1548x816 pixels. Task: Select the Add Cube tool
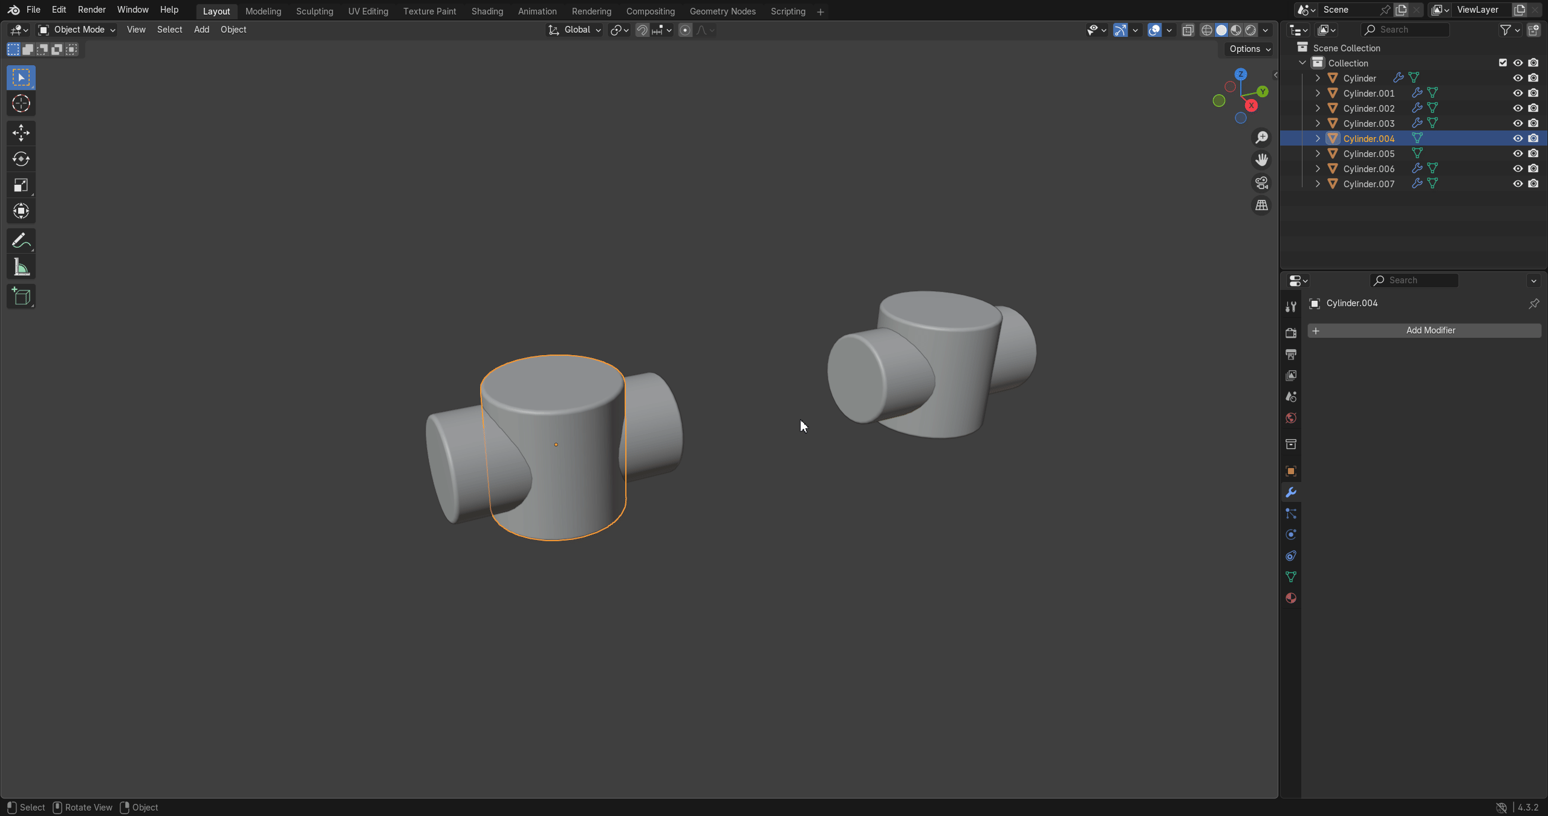[x=21, y=297]
